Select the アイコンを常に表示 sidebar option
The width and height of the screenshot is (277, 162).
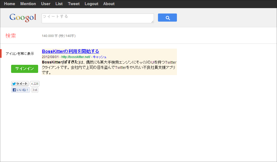coord(20,53)
